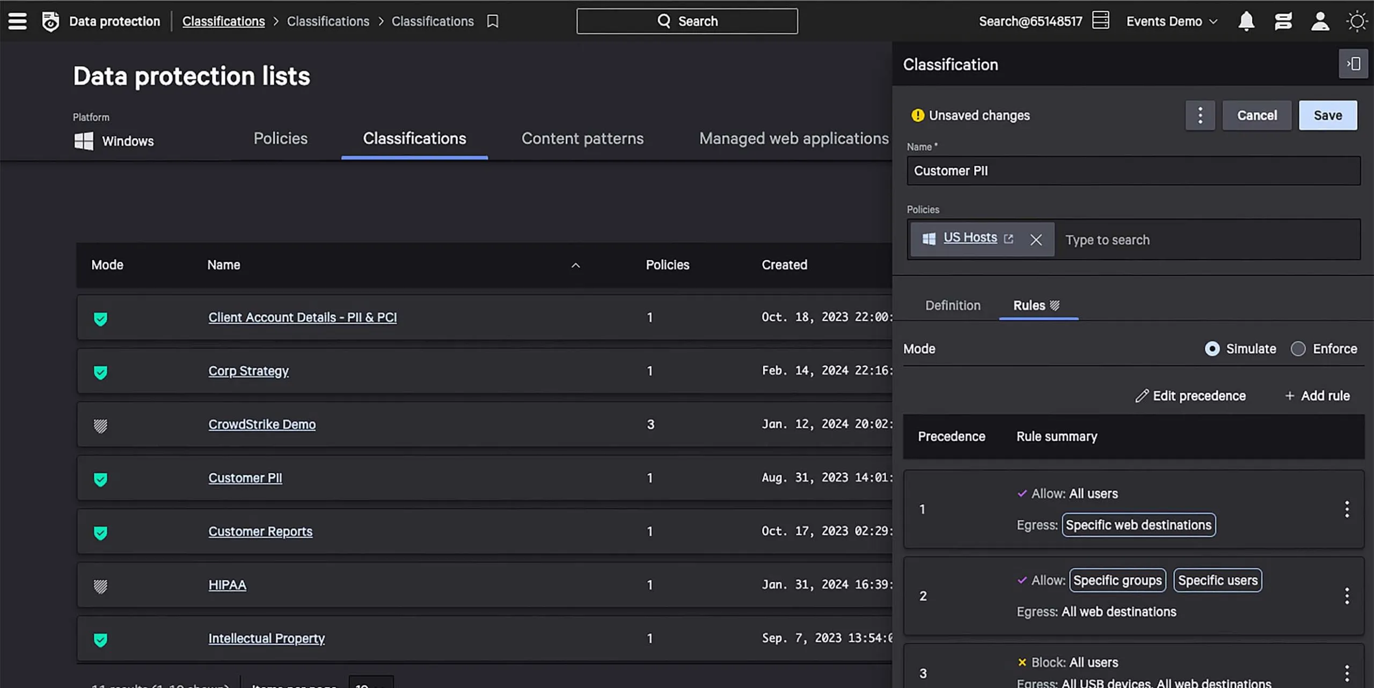Click the shield icon on Client Account Details row
The width and height of the screenshot is (1374, 688).
pos(100,318)
